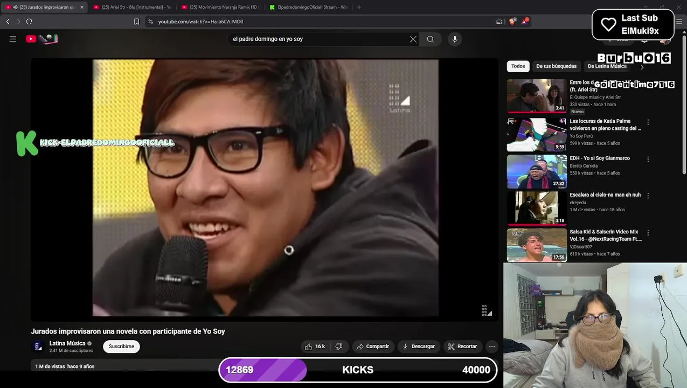This screenshot has width=687, height=388.
Task: Open Brave Shields lion icon
Action: (512, 22)
